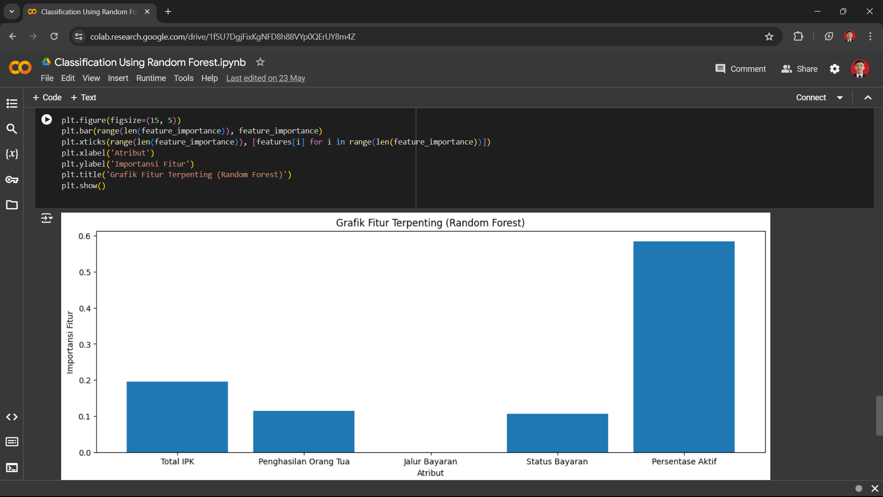Open the Runtime menu
This screenshot has width=883, height=497.
coord(151,78)
